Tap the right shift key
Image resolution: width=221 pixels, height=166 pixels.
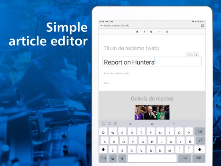coord(199,149)
